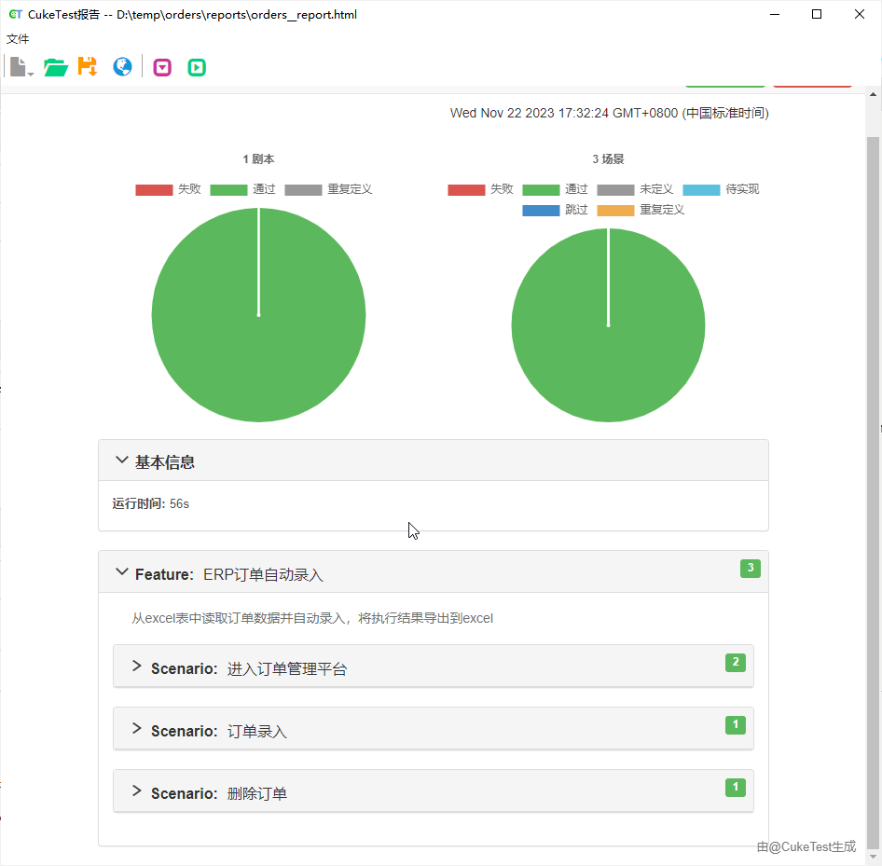
Task: Click the 运行时间: 56s text
Action: (150, 504)
